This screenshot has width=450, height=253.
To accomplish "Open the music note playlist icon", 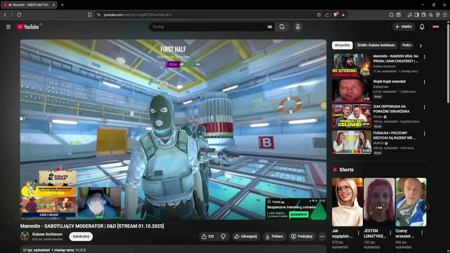I will [410, 15].
